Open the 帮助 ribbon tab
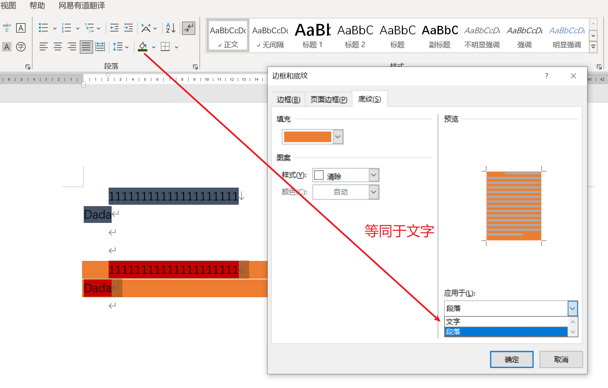The image size is (608, 388). coord(37,5)
